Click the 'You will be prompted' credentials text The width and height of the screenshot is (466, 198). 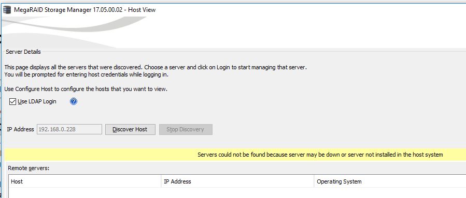click(87, 74)
